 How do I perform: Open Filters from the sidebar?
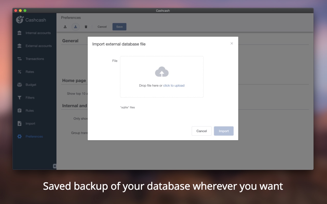[34, 98]
